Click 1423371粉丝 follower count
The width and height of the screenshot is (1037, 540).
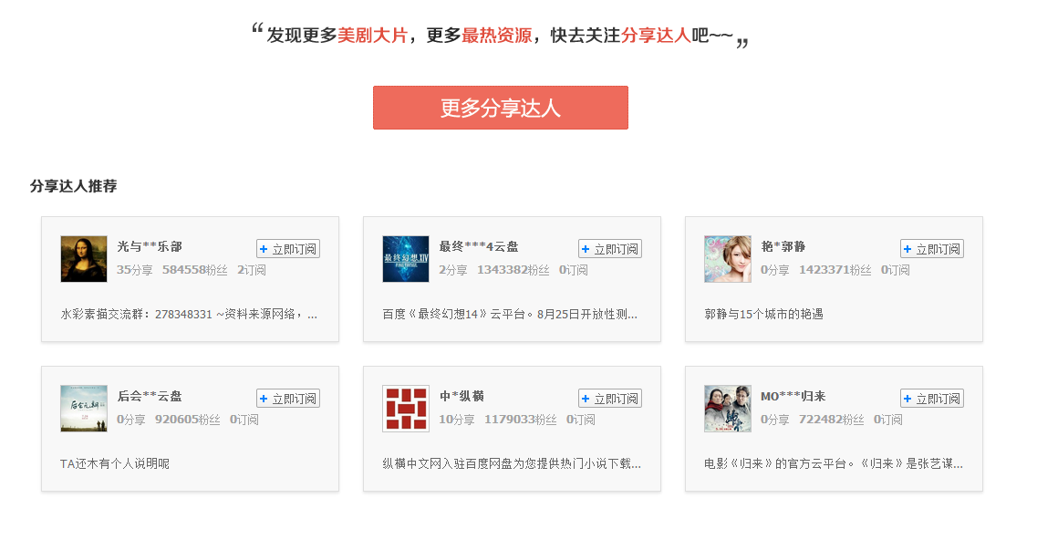pos(835,270)
